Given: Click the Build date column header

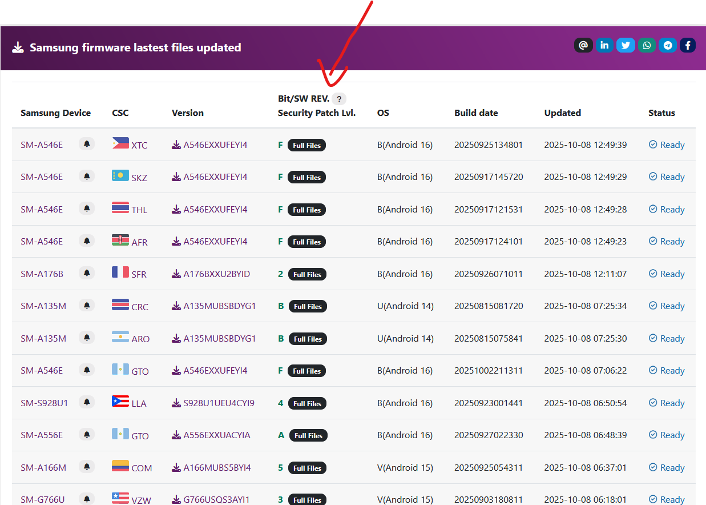Looking at the screenshot, I should pyautogui.click(x=476, y=113).
